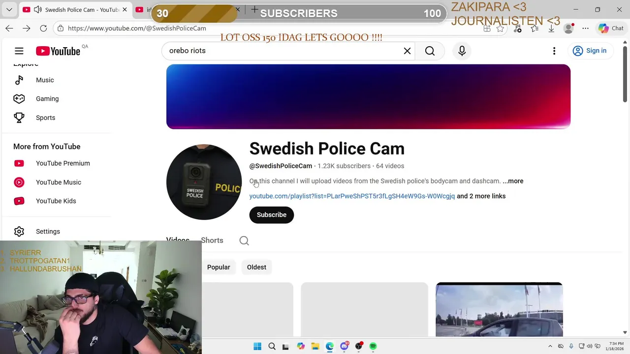This screenshot has height=354, width=630.
Task: Search within the channel using magnifier icon
Action: pos(244,240)
